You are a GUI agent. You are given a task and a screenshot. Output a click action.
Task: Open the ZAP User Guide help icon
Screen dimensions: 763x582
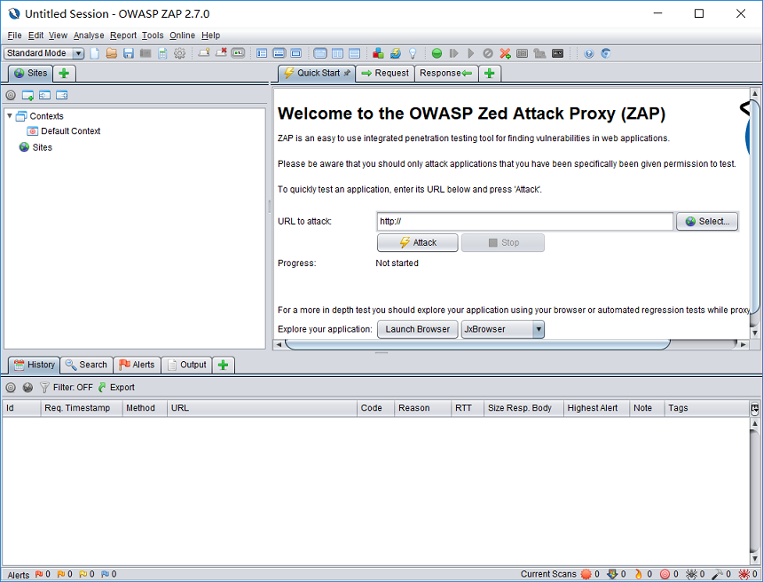point(589,53)
